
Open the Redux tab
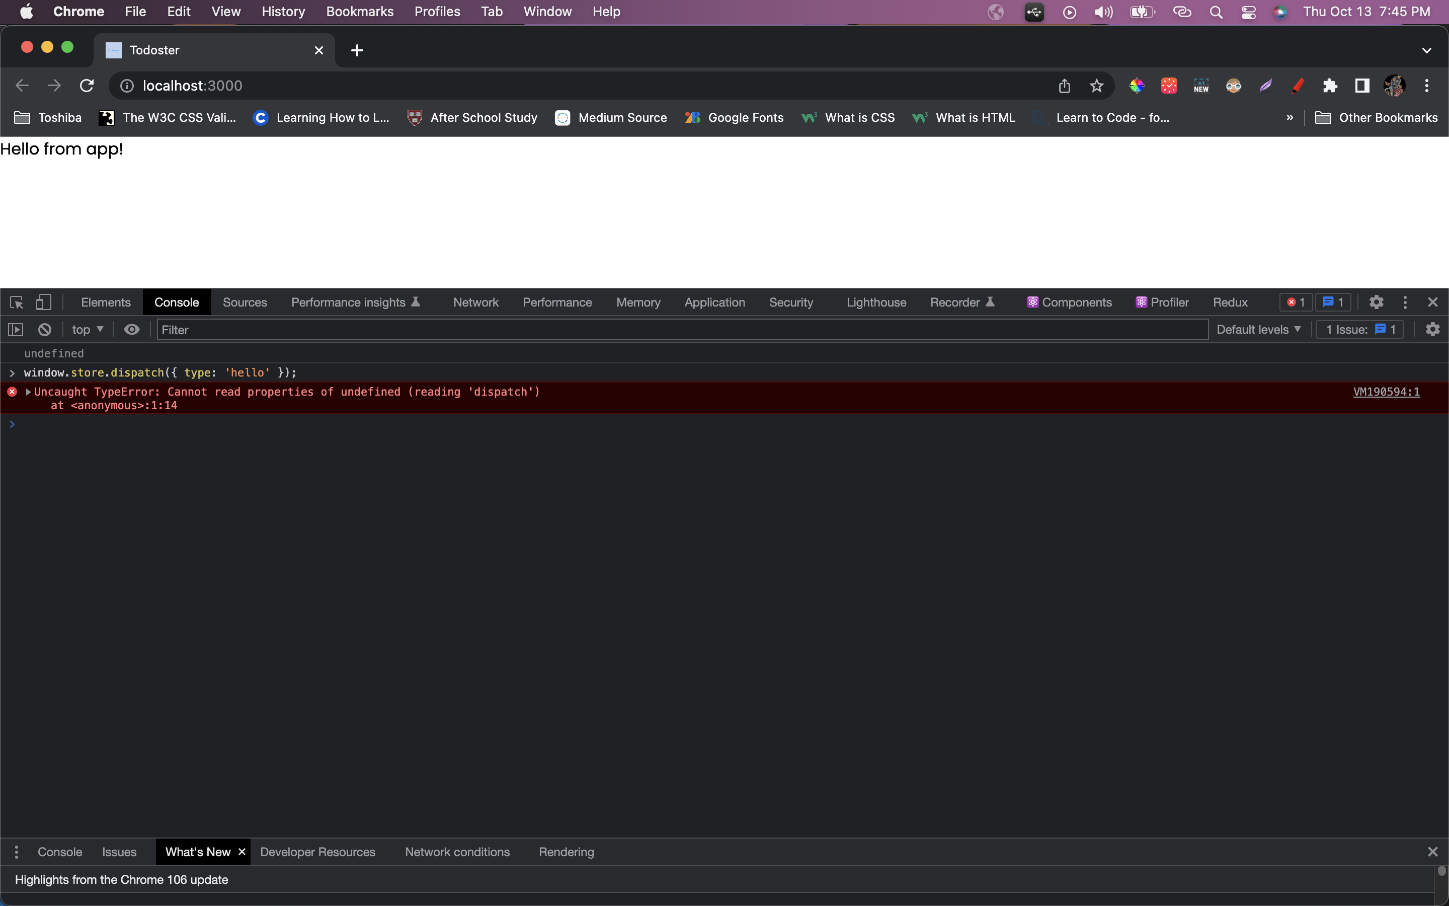click(x=1231, y=302)
